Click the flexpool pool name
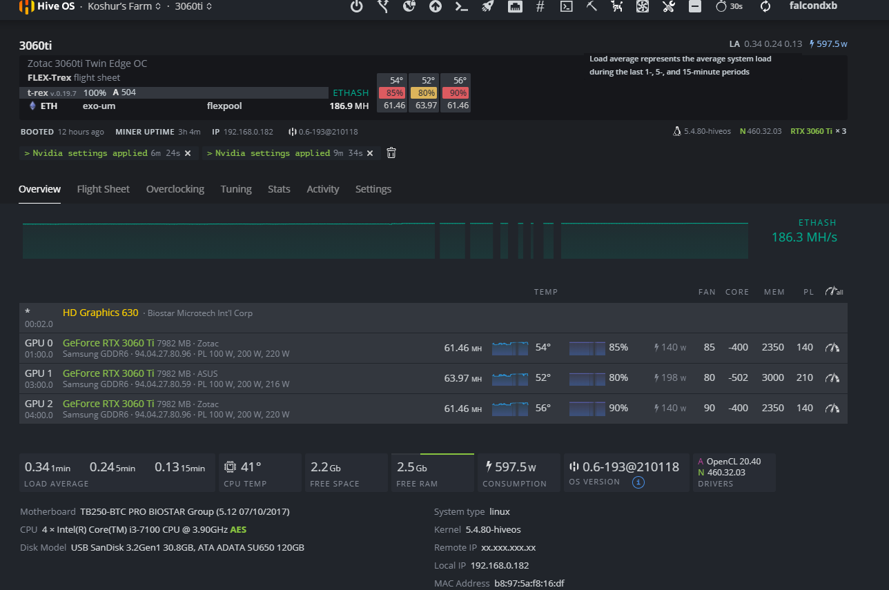 pos(224,106)
